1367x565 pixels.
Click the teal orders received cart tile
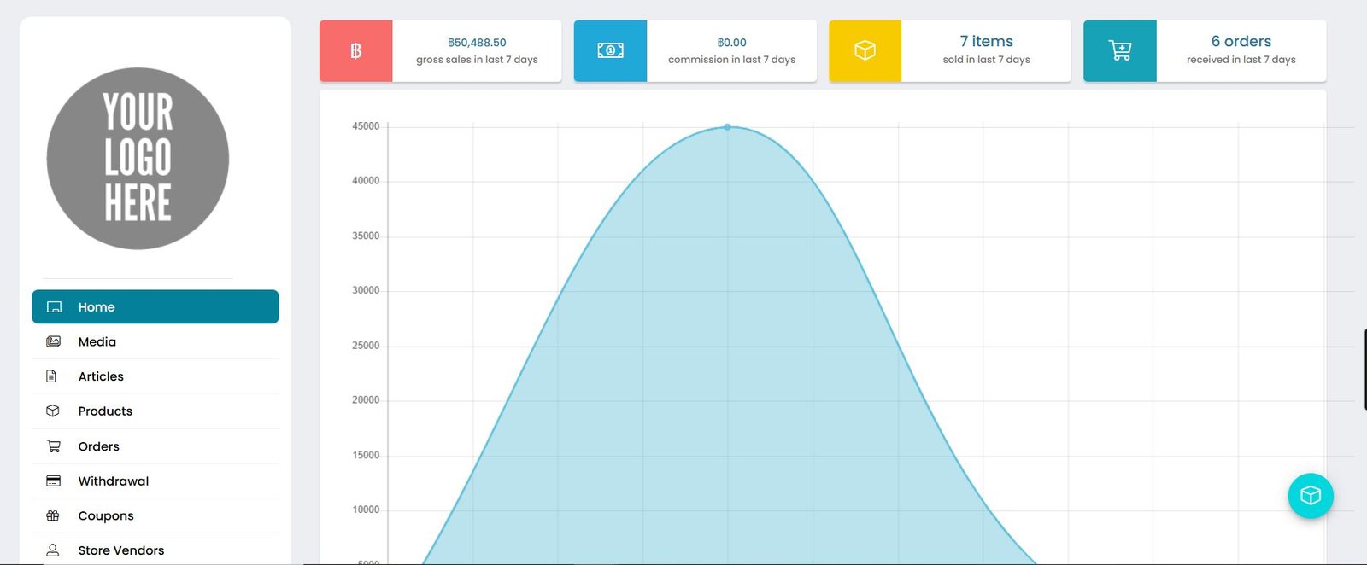[1119, 51]
